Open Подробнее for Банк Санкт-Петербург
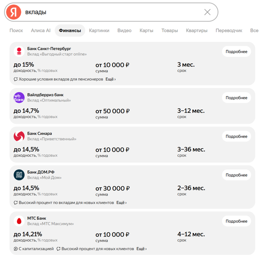The image size is (262, 256). (236, 52)
